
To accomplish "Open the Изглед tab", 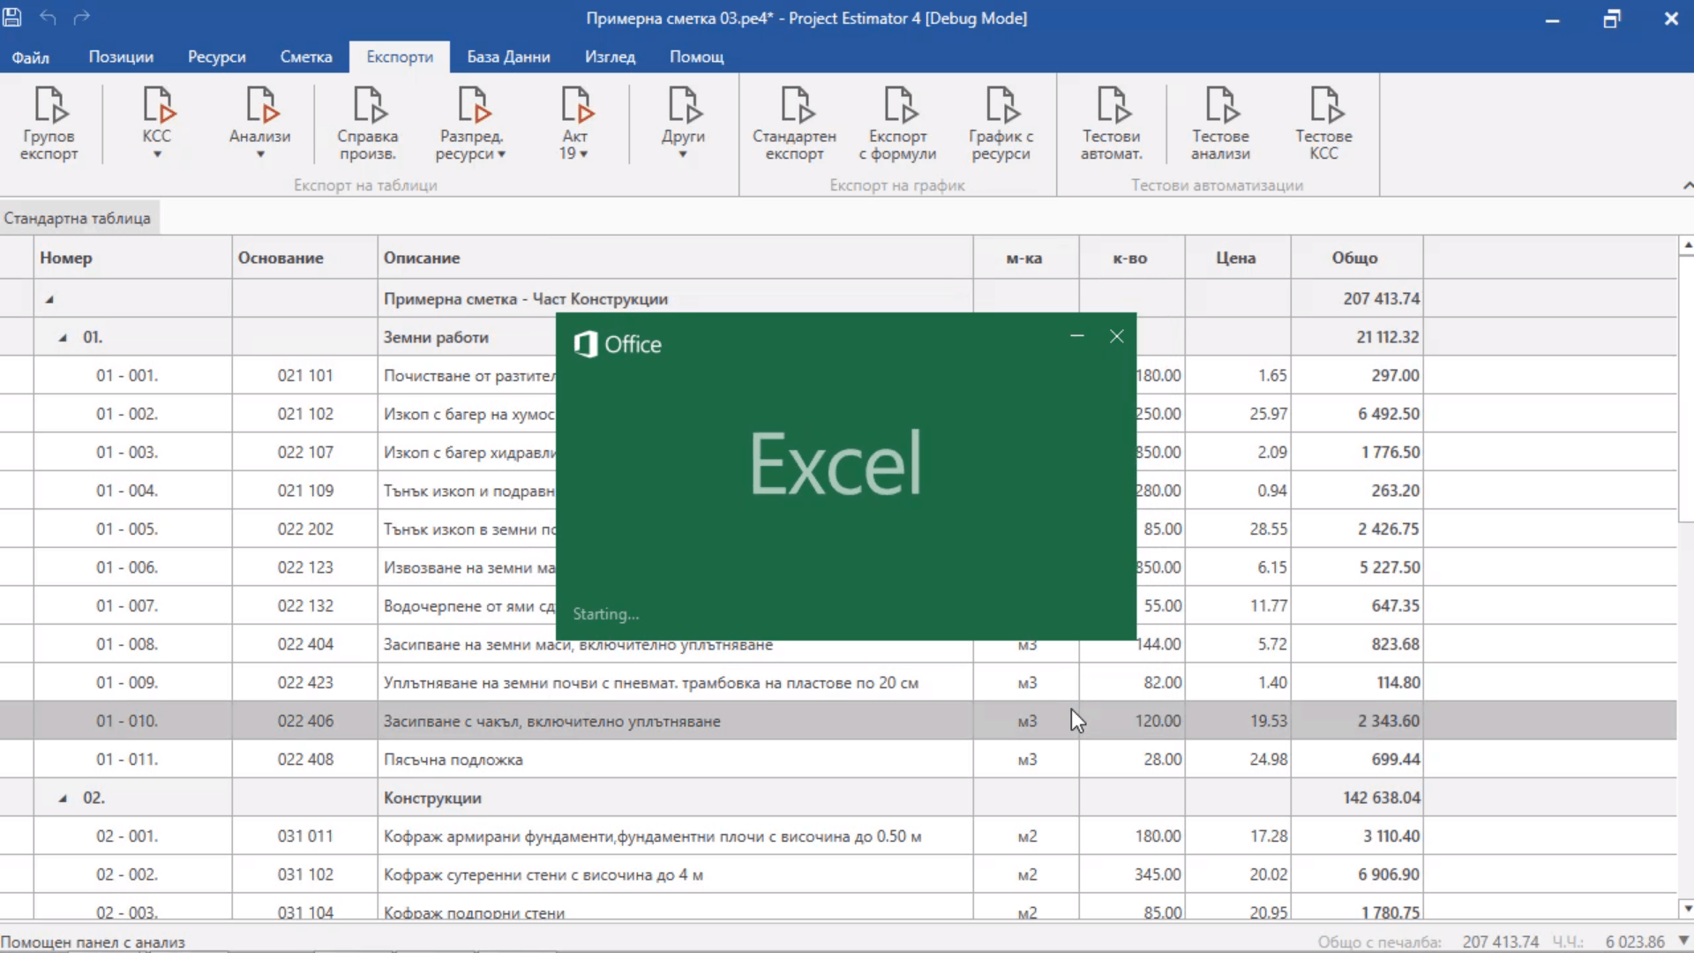I will click(610, 57).
